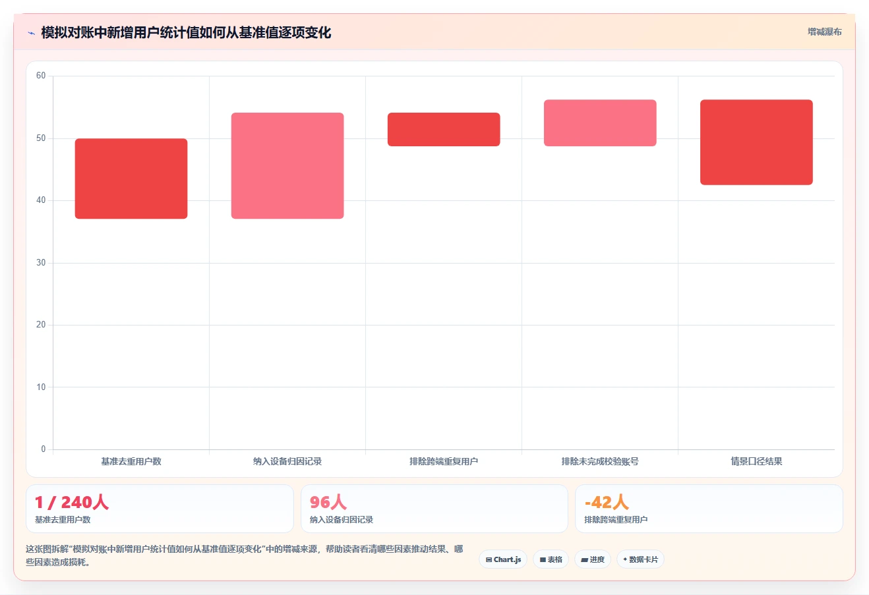Click the chart title 模拟对账中新增用户统计值如何从基准值逐项变化

click(x=186, y=32)
